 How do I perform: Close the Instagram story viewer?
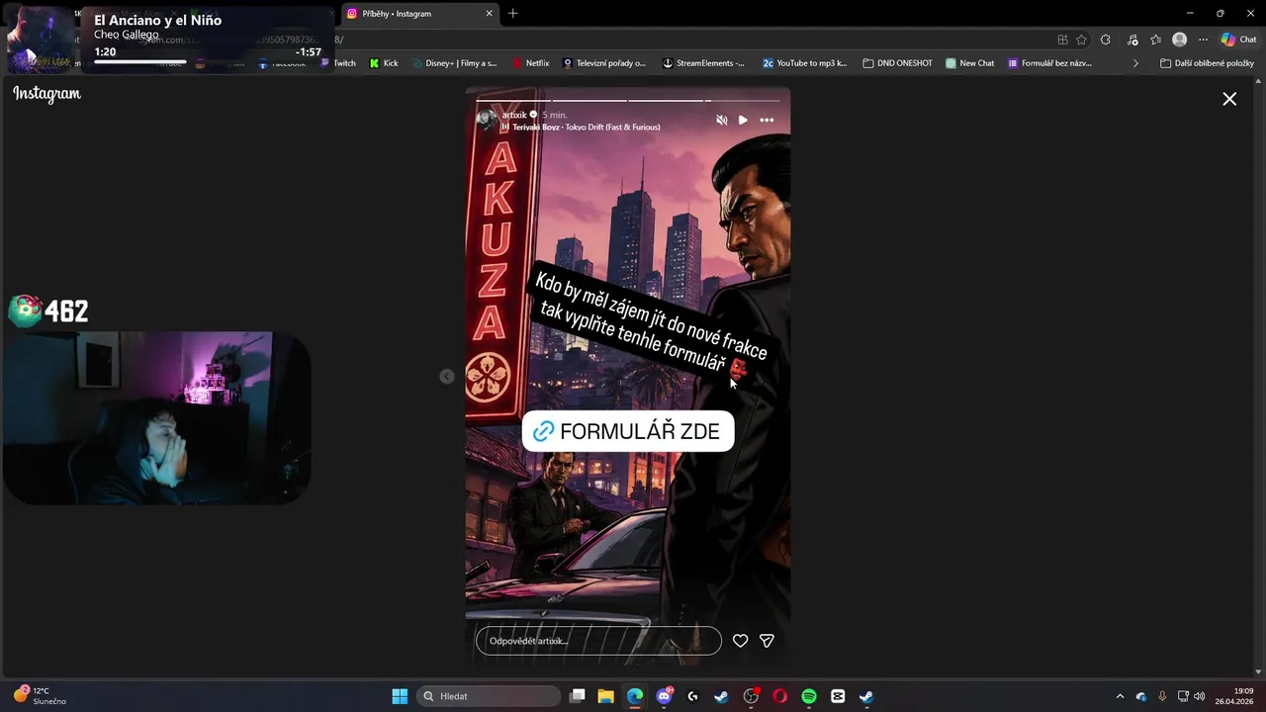pyautogui.click(x=1229, y=99)
